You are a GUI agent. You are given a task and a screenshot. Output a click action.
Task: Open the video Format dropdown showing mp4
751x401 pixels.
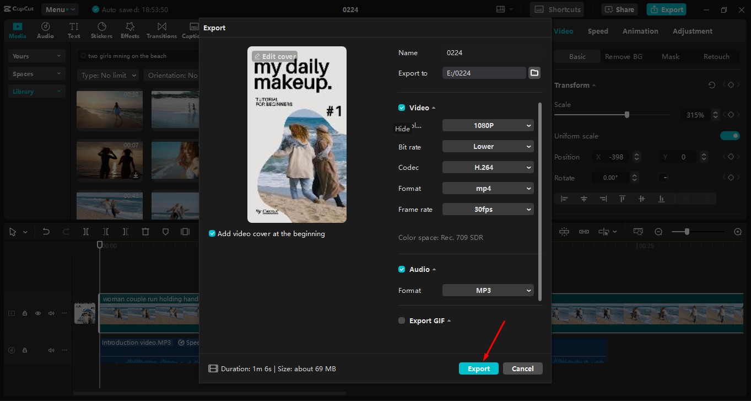(x=488, y=188)
